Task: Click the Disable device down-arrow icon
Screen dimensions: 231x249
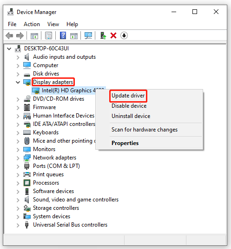Action: (x=124, y=35)
